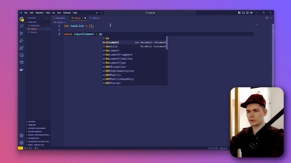This screenshot has height=163, width=291.
Task: Choose 'DocumentFragment' suggestion
Action: coord(135,54)
